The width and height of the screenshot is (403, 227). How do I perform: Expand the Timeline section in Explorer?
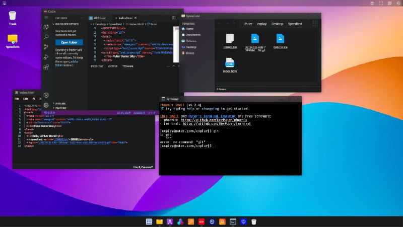[x=60, y=108]
